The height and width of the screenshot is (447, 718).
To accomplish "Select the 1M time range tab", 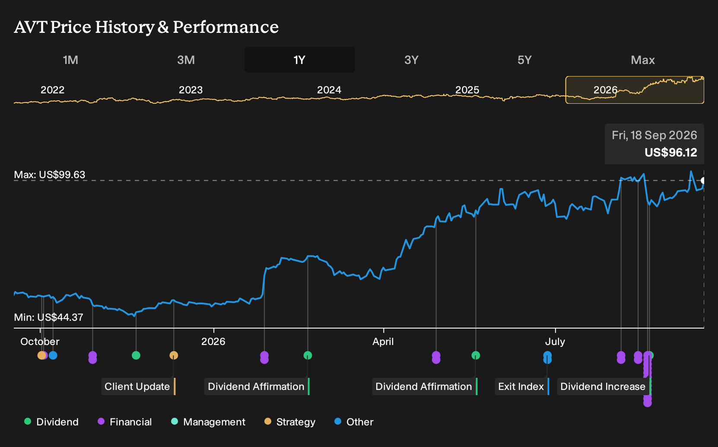I will (70, 60).
